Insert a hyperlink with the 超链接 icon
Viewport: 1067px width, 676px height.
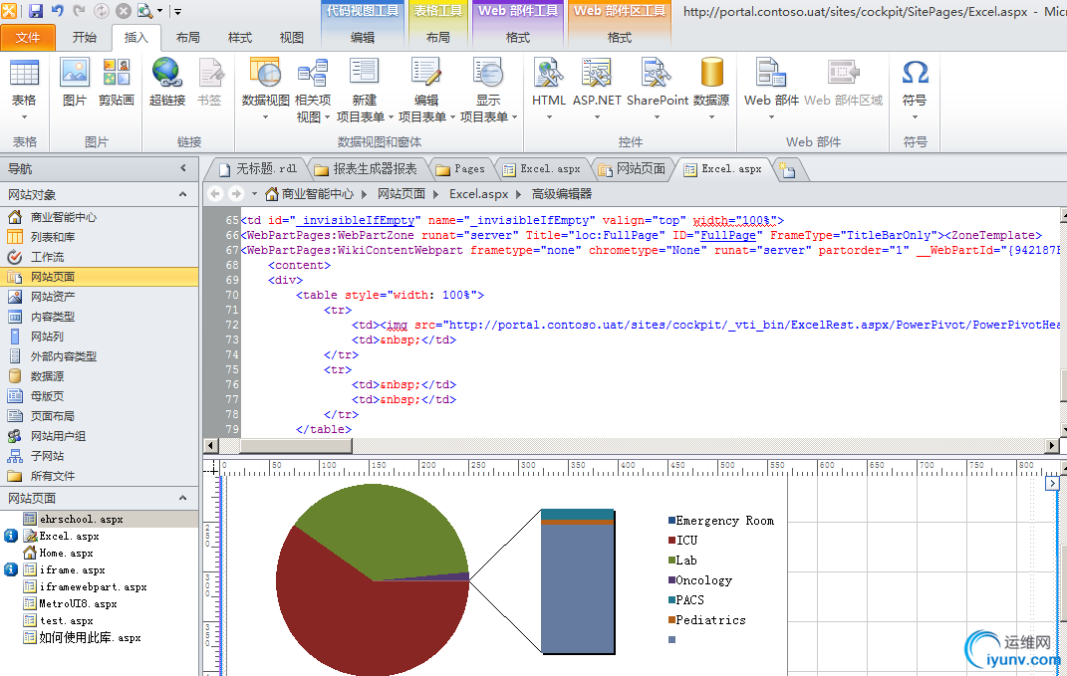pos(166,74)
